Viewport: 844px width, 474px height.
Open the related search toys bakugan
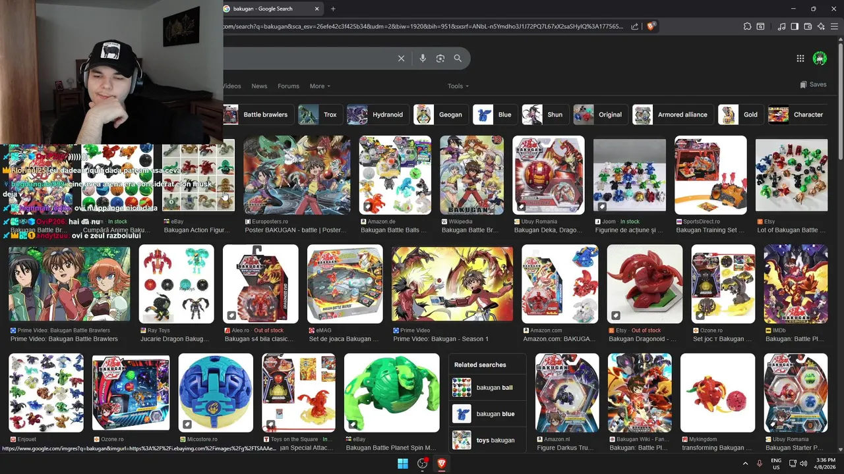pos(487,440)
